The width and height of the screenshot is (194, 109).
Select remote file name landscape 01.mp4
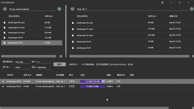(x=85, y=29)
